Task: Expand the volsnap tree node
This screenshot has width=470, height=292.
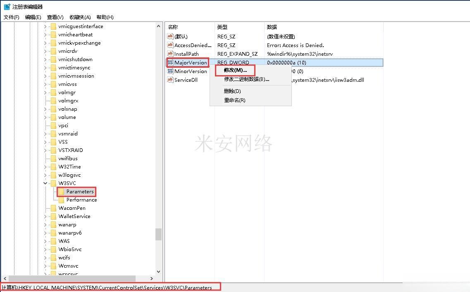Action: coord(45,109)
